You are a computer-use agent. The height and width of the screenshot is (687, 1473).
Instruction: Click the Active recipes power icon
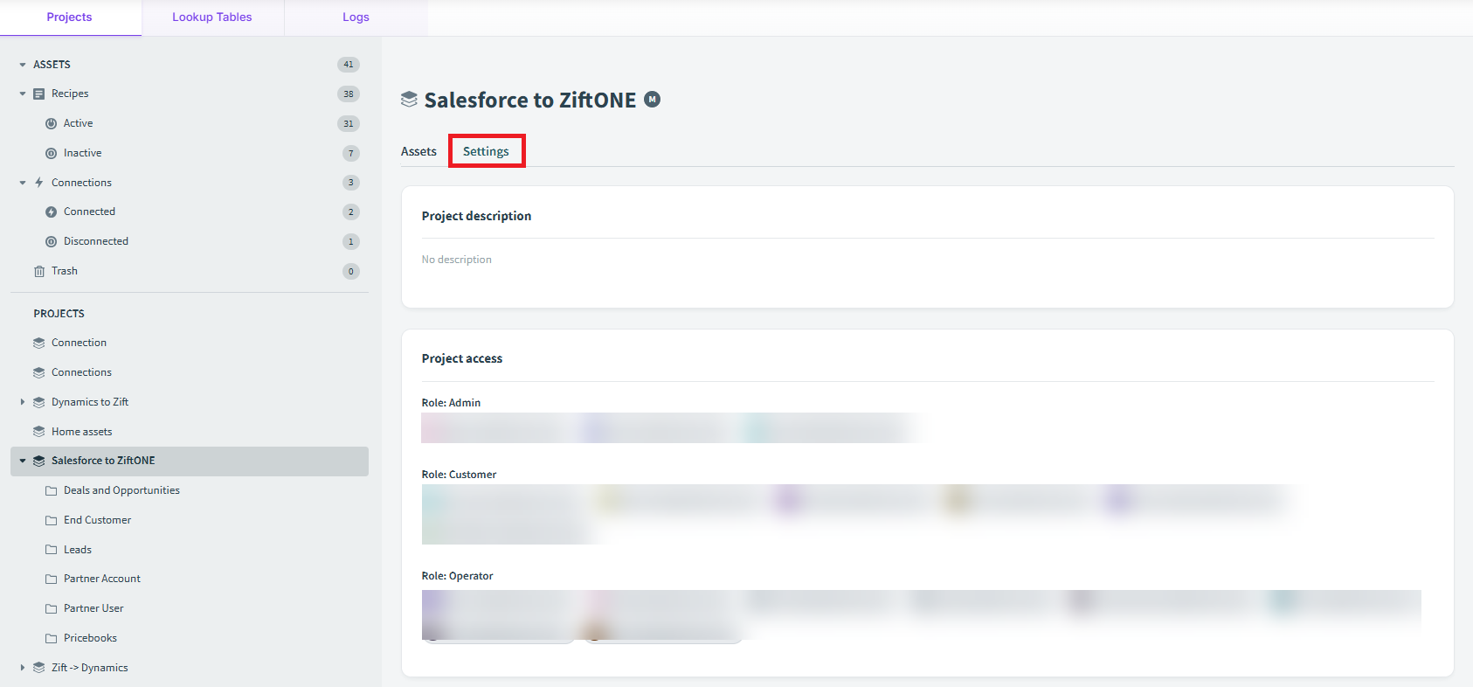(51, 123)
